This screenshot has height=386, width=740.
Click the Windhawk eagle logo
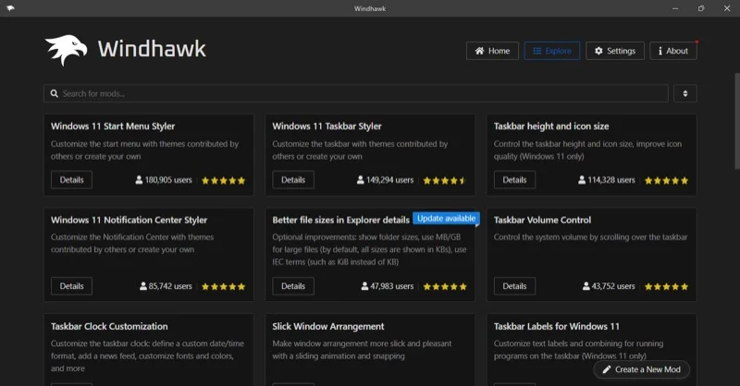click(66, 50)
